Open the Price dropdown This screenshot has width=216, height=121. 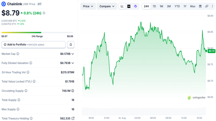click(88, 6)
